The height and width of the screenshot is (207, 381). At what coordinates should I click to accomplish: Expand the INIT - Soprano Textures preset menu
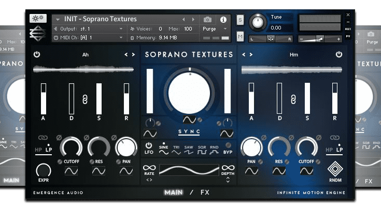(58, 20)
